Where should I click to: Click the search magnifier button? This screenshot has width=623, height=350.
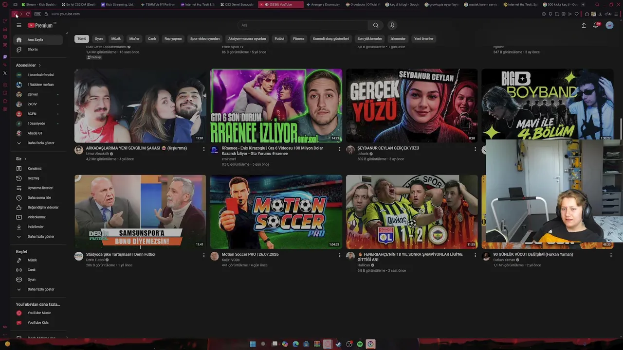375,25
